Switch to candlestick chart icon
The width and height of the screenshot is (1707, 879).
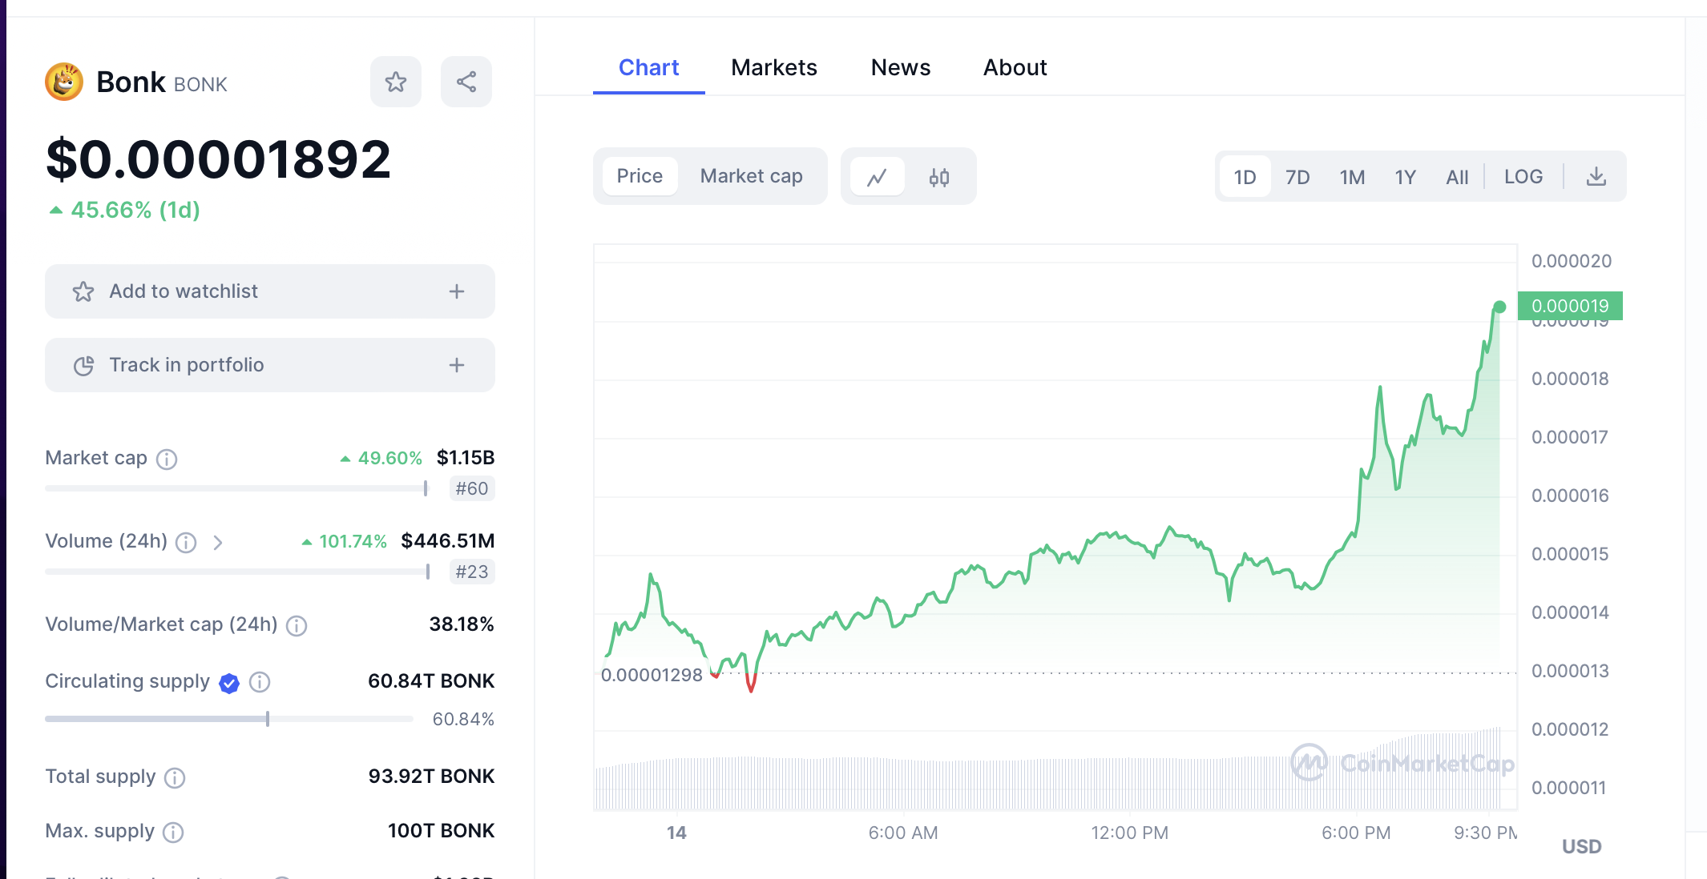(939, 177)
